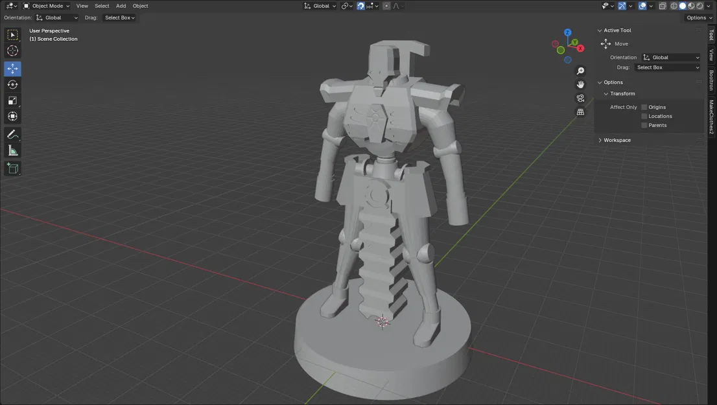Open the Drag Select Box dropdown
Viewport: 717px width, 405px height.
coord(119,17)
